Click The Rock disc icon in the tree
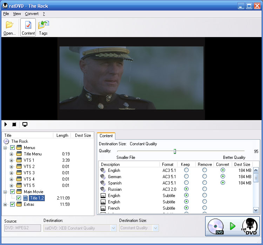The width and height of the screenshot is (263, 245). [6, 141]
